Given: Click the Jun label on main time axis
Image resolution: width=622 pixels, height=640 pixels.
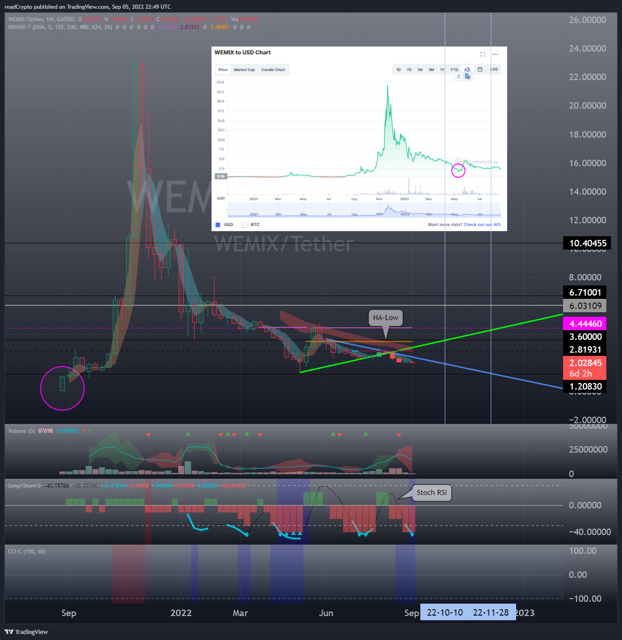Looking at the screenshot, I should coord(326,613).
